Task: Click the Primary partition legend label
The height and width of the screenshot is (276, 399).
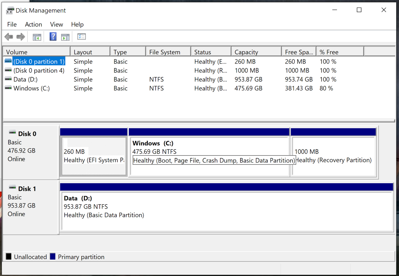Action: pyautogui.click(x=81, y=257)
